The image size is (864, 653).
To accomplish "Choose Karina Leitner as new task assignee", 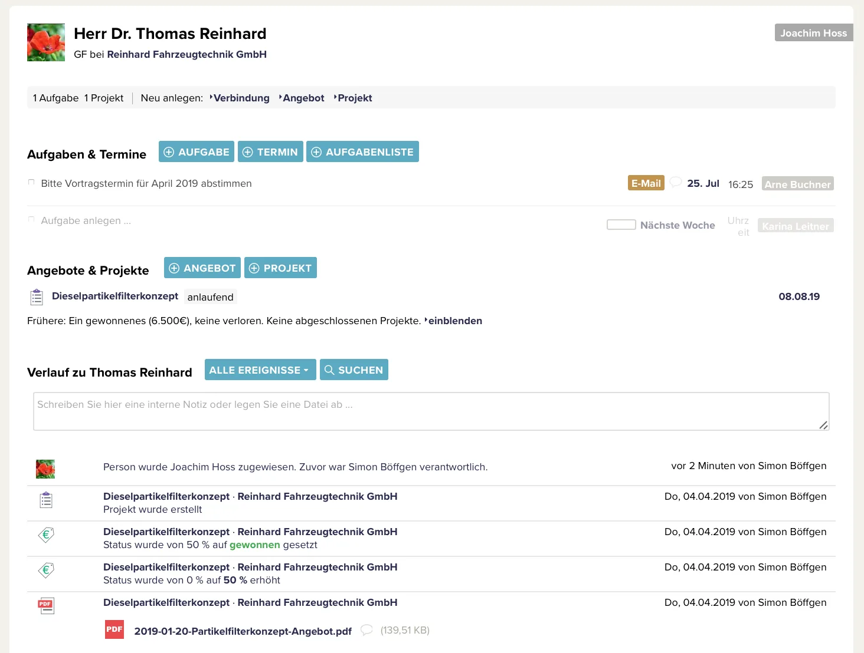I will [x=796, y=226].
